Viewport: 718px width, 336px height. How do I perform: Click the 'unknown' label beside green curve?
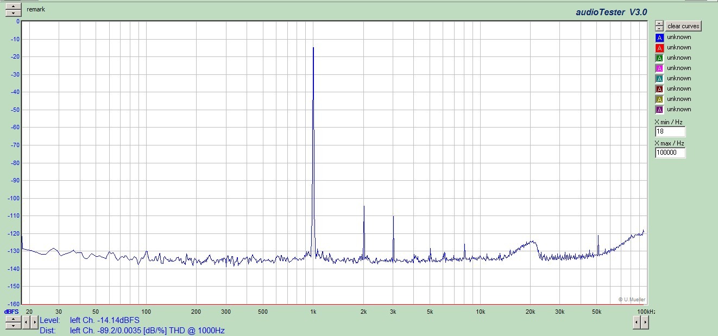click(679, 58)
